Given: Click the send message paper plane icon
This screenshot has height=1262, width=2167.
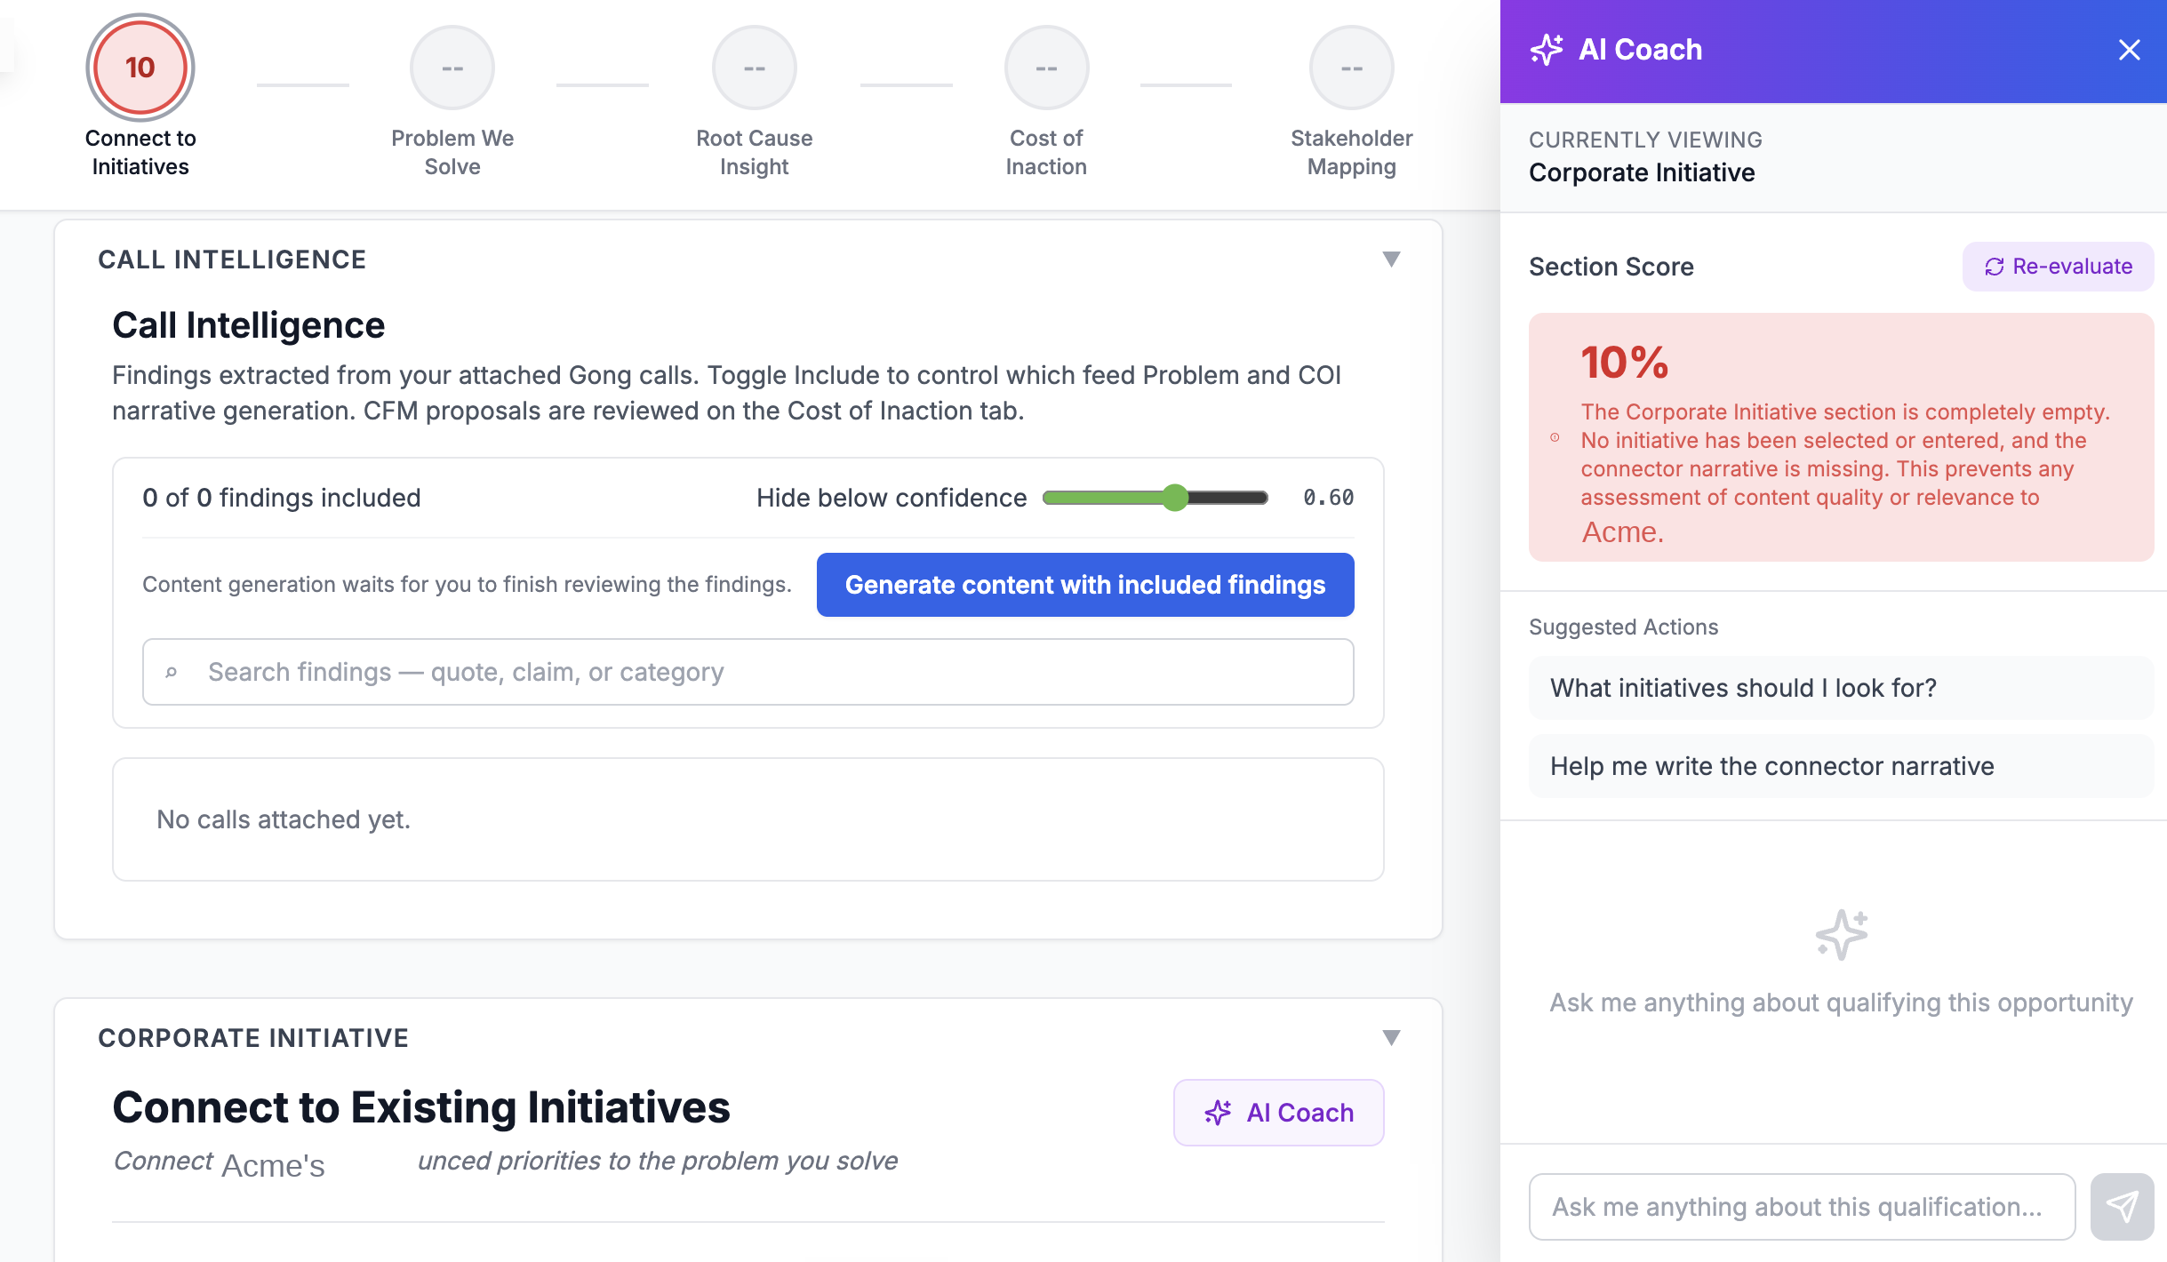Looking at the screenshot, I should point(2122,1206).
